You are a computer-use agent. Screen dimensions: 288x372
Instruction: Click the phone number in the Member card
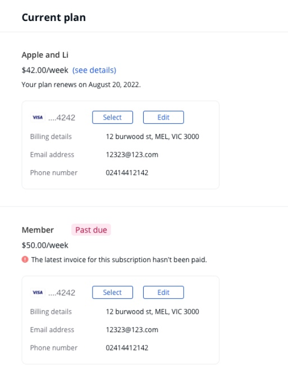(x=127, y=348)
